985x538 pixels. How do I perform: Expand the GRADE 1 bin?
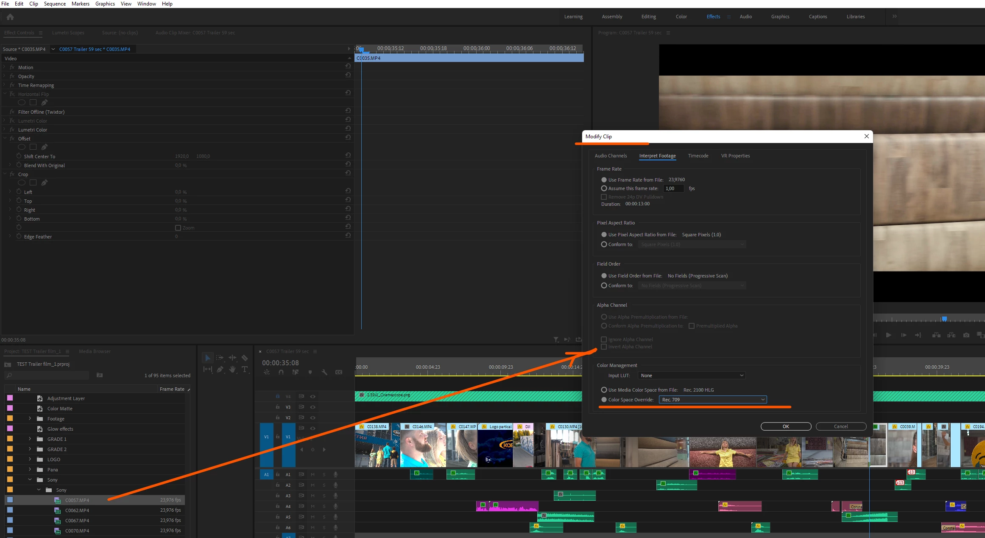click(30, 439)
